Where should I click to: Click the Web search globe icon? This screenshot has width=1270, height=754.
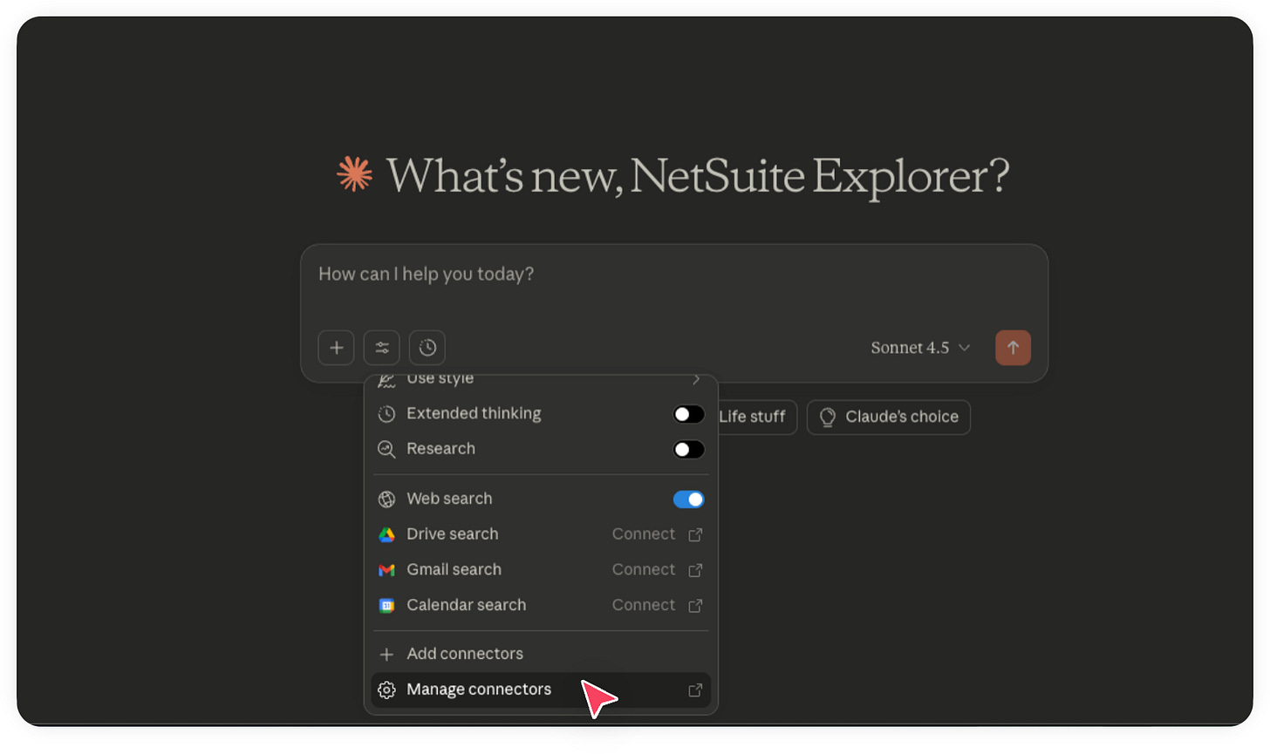point(386,499)
